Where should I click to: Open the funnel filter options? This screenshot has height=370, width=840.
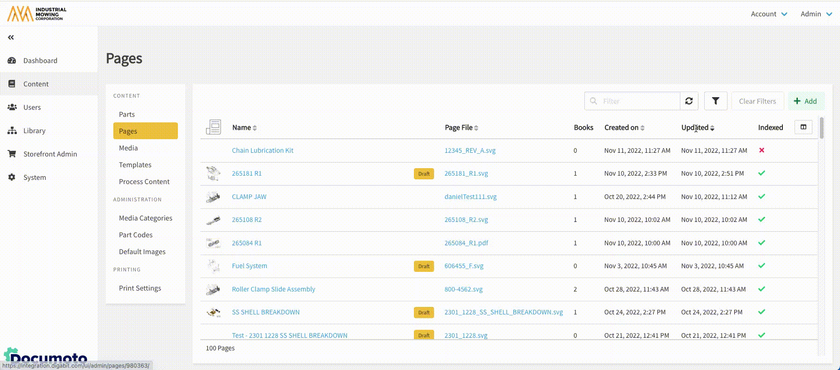point(715,101)
